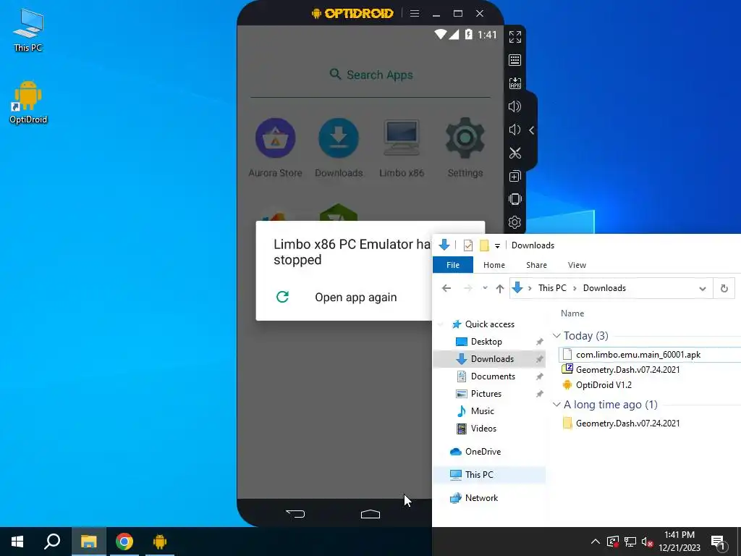741x556 pixels.
Task: Select Quick access in navigation pane
Action: 490,324
